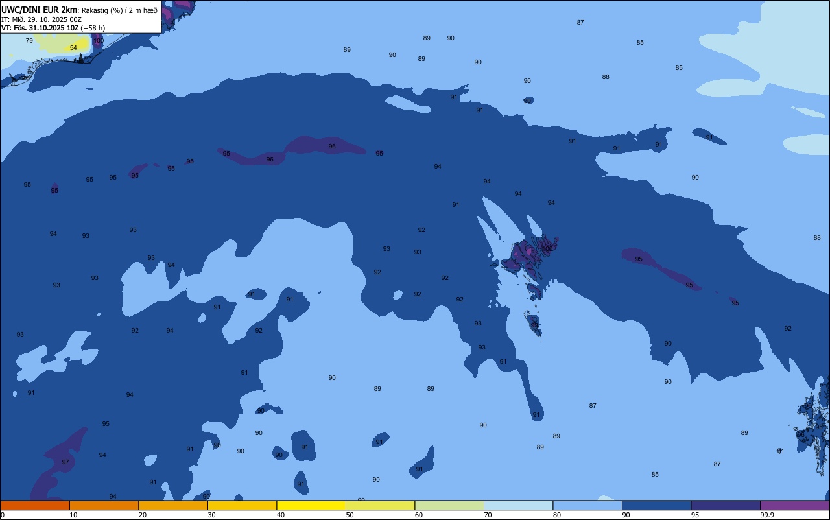Click the '97' value in the purple patch
The width and height of the screenshot is (830, 520).
(65, 462)
